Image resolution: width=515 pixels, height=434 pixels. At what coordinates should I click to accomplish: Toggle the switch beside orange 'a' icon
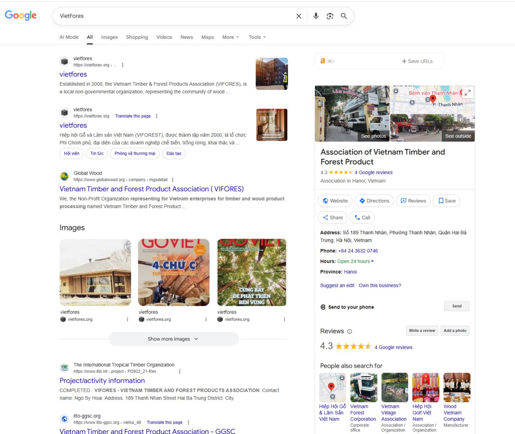[331, 61]
